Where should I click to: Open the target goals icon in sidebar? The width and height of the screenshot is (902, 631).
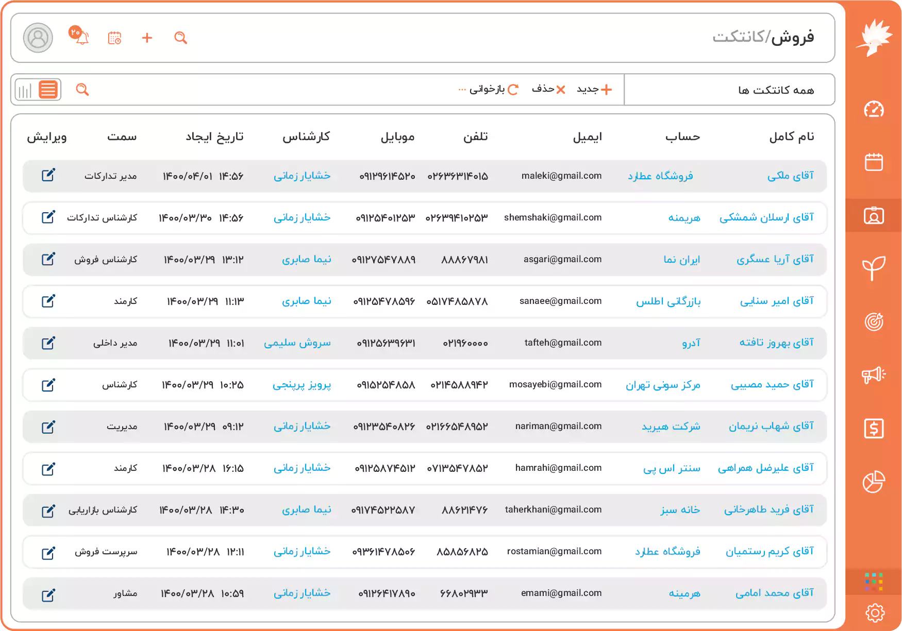[x=874, y=322]
